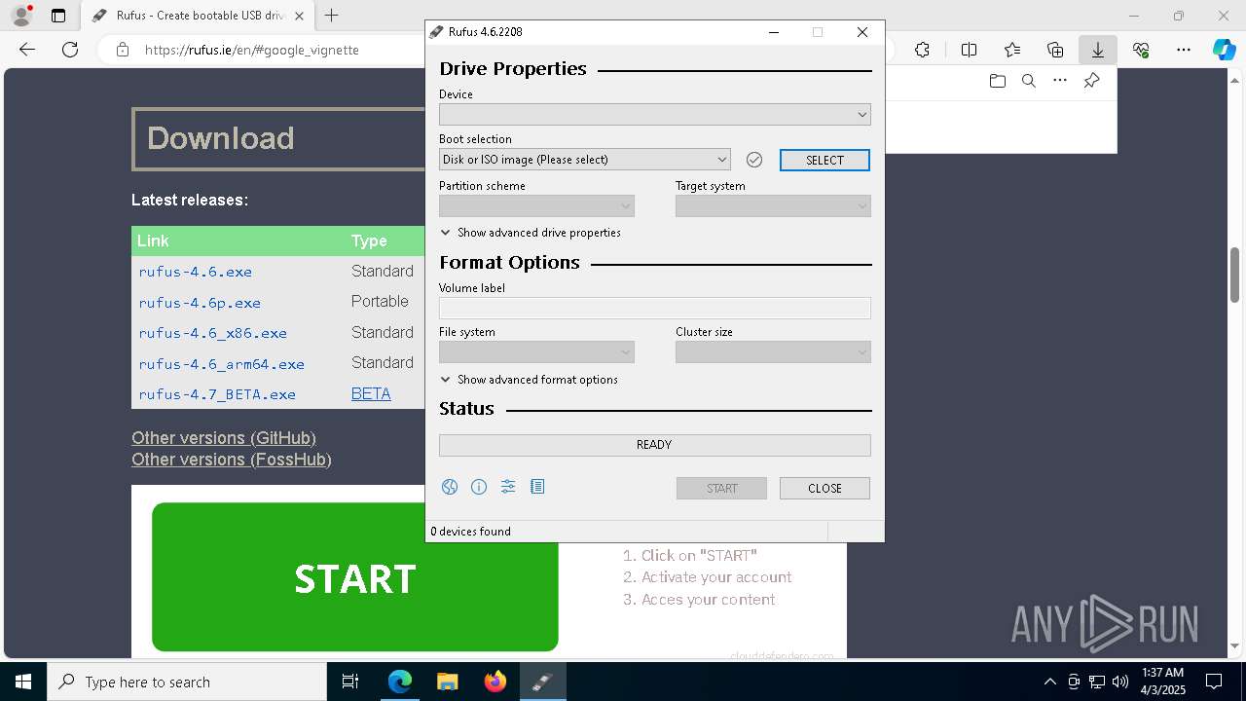This screenshot has width=1246, height=701.
Task: Download rufus-4.6.exe link
Action: pos(196,272)
